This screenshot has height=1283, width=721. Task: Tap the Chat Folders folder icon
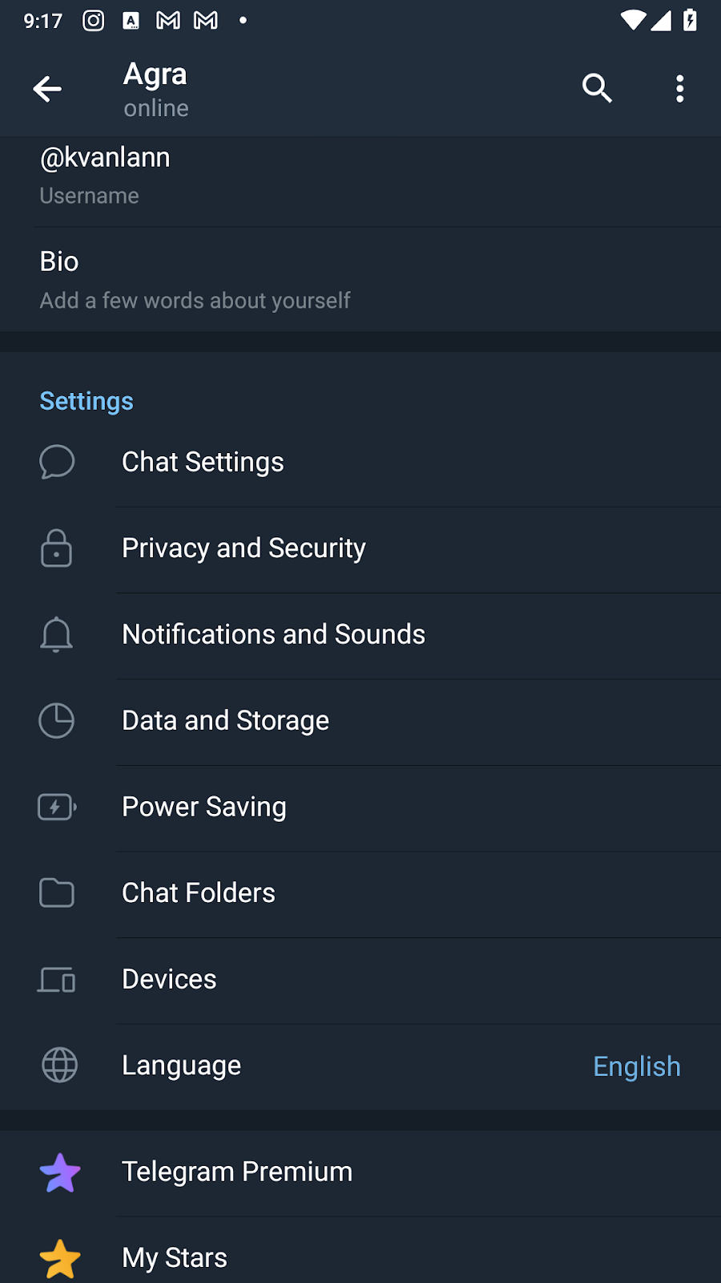[x=57, y=892]
